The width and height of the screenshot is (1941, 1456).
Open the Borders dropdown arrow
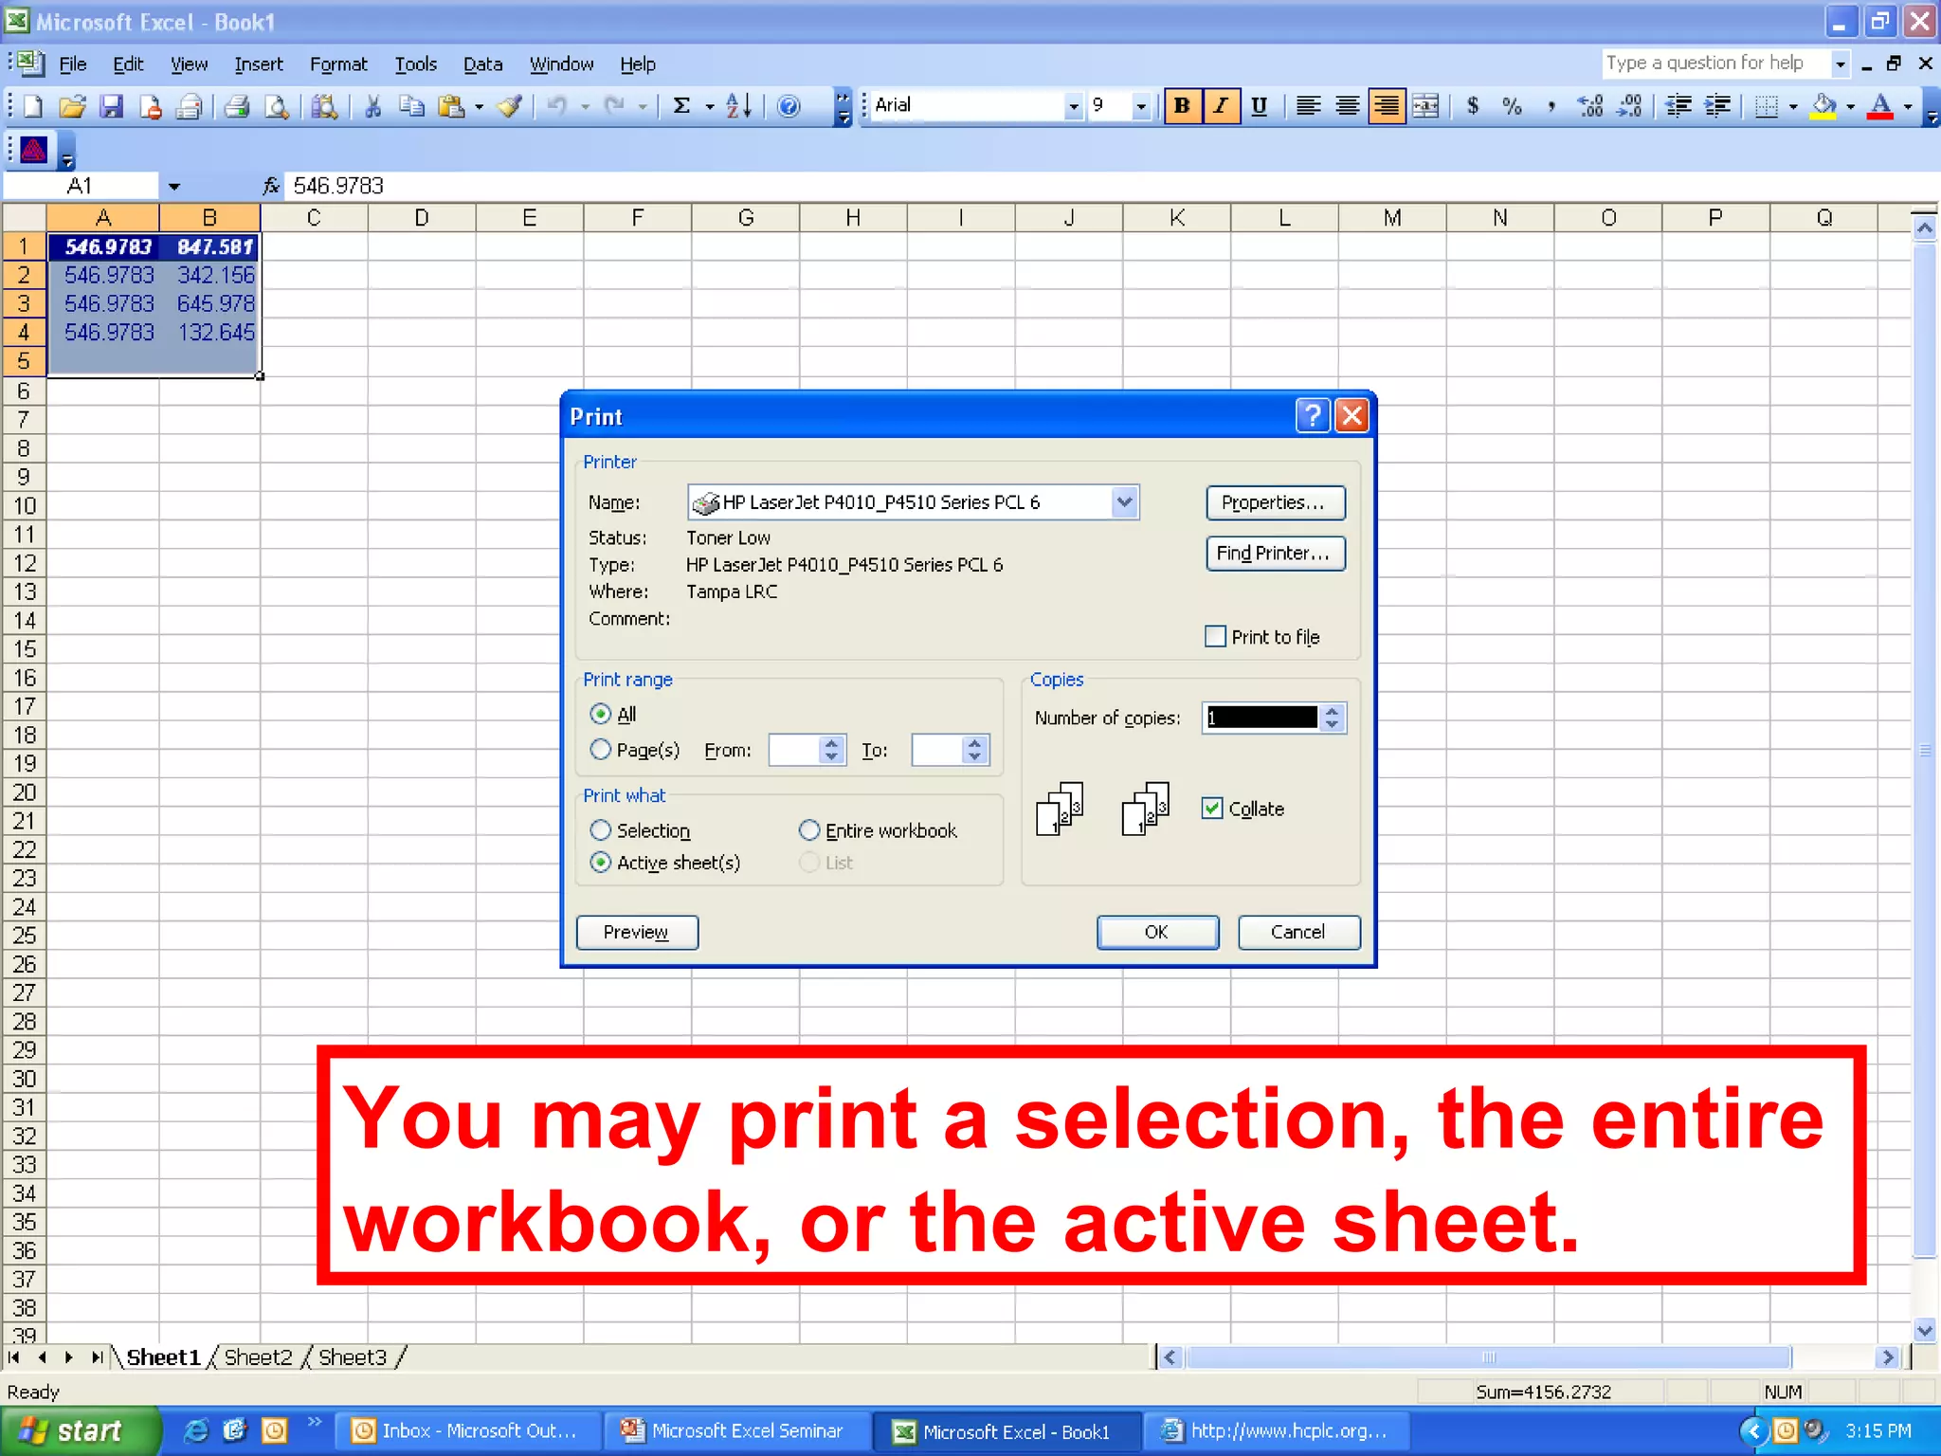(1793, 106)
